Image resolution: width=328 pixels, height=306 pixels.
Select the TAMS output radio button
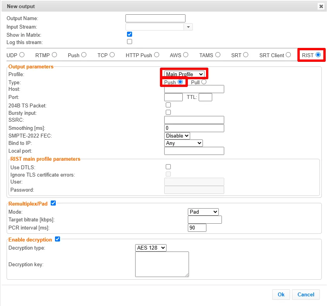(x=218, y=55)
